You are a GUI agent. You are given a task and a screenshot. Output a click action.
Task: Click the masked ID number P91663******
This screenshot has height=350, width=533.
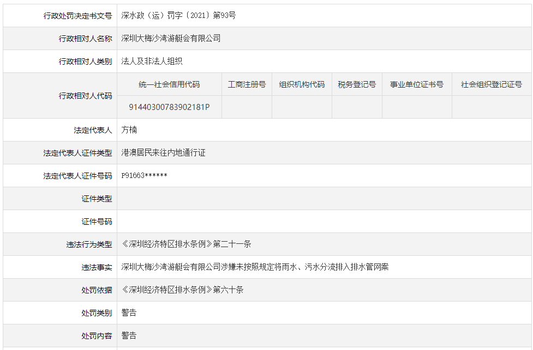tap(144, 175)
